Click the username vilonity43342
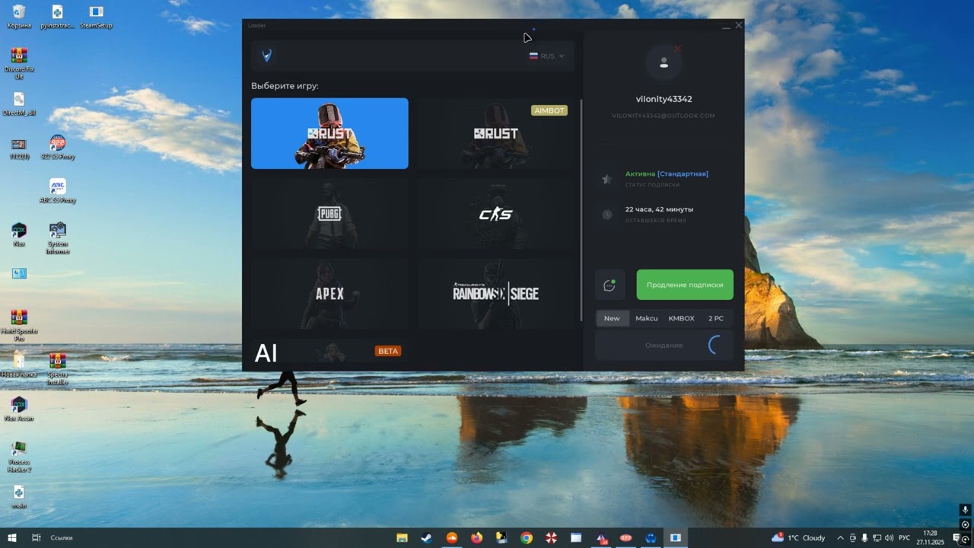974x548 pixels. (664, 99)
